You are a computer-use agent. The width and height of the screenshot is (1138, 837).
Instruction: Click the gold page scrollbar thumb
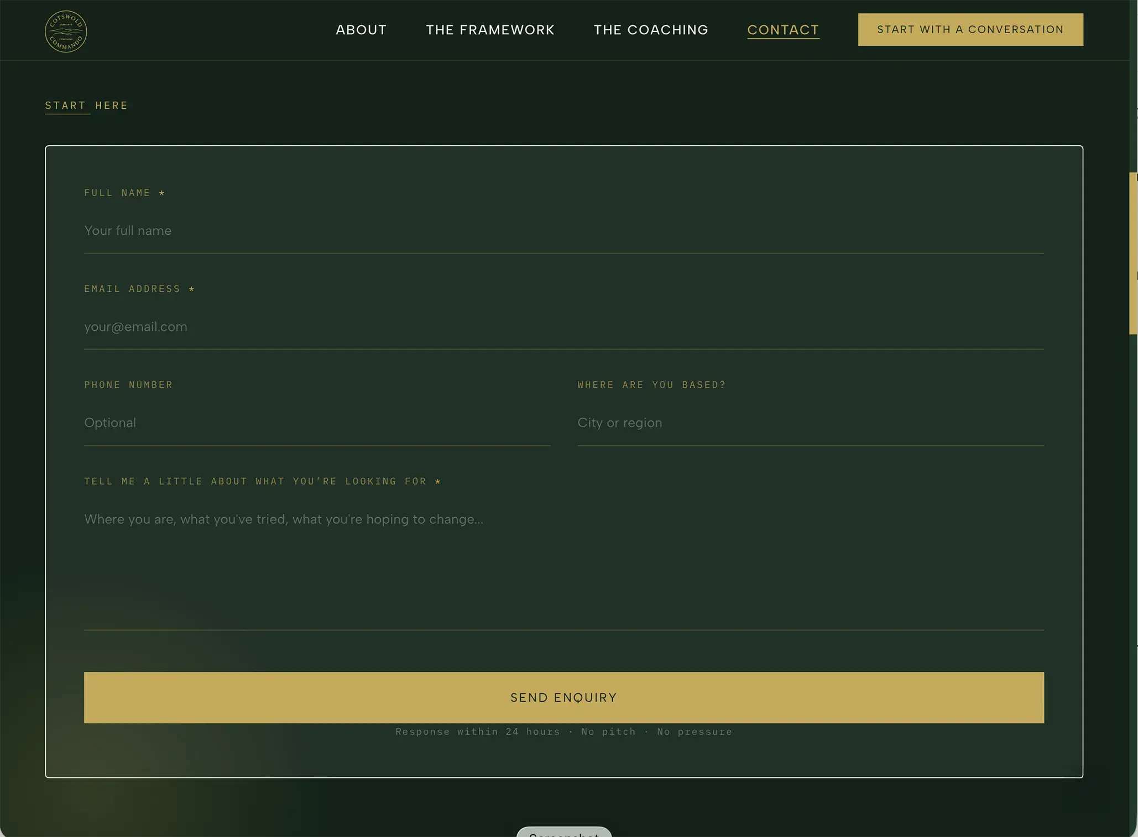[x=1133, y=254]
